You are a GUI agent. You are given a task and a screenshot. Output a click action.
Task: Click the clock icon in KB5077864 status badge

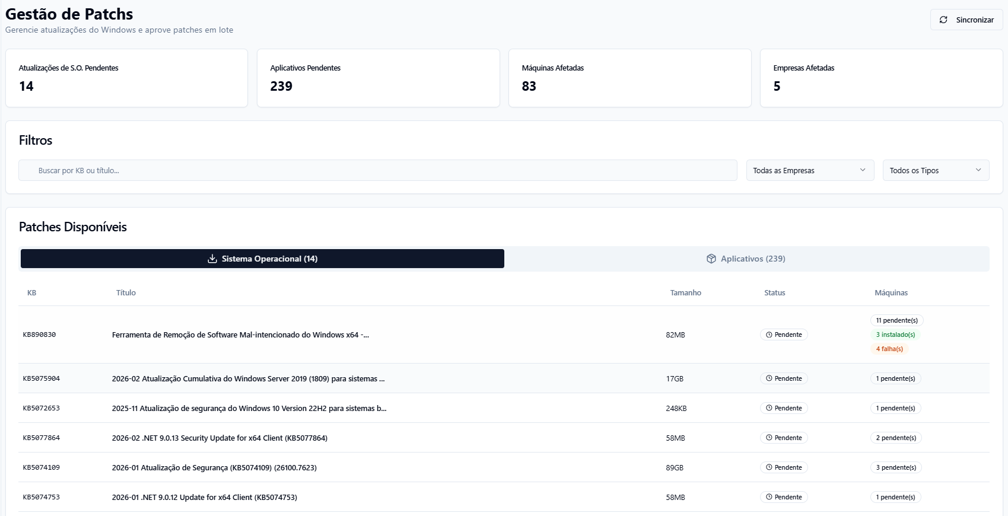coord(769,438)
